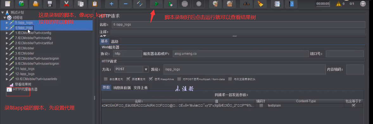This screenshot has width=373, height=124.
Task: Click the 内容编码 field
Action: coord(355,69)
